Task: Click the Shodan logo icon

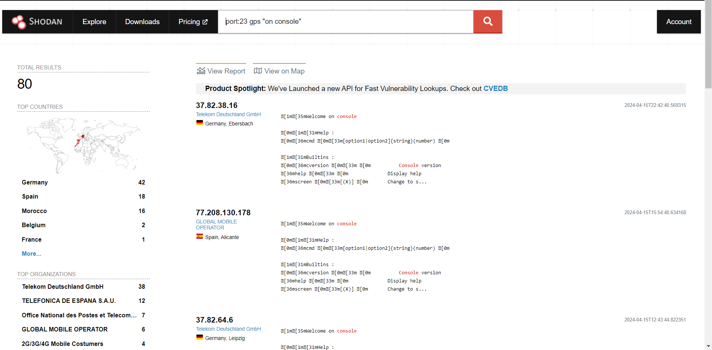Action: 19,22
